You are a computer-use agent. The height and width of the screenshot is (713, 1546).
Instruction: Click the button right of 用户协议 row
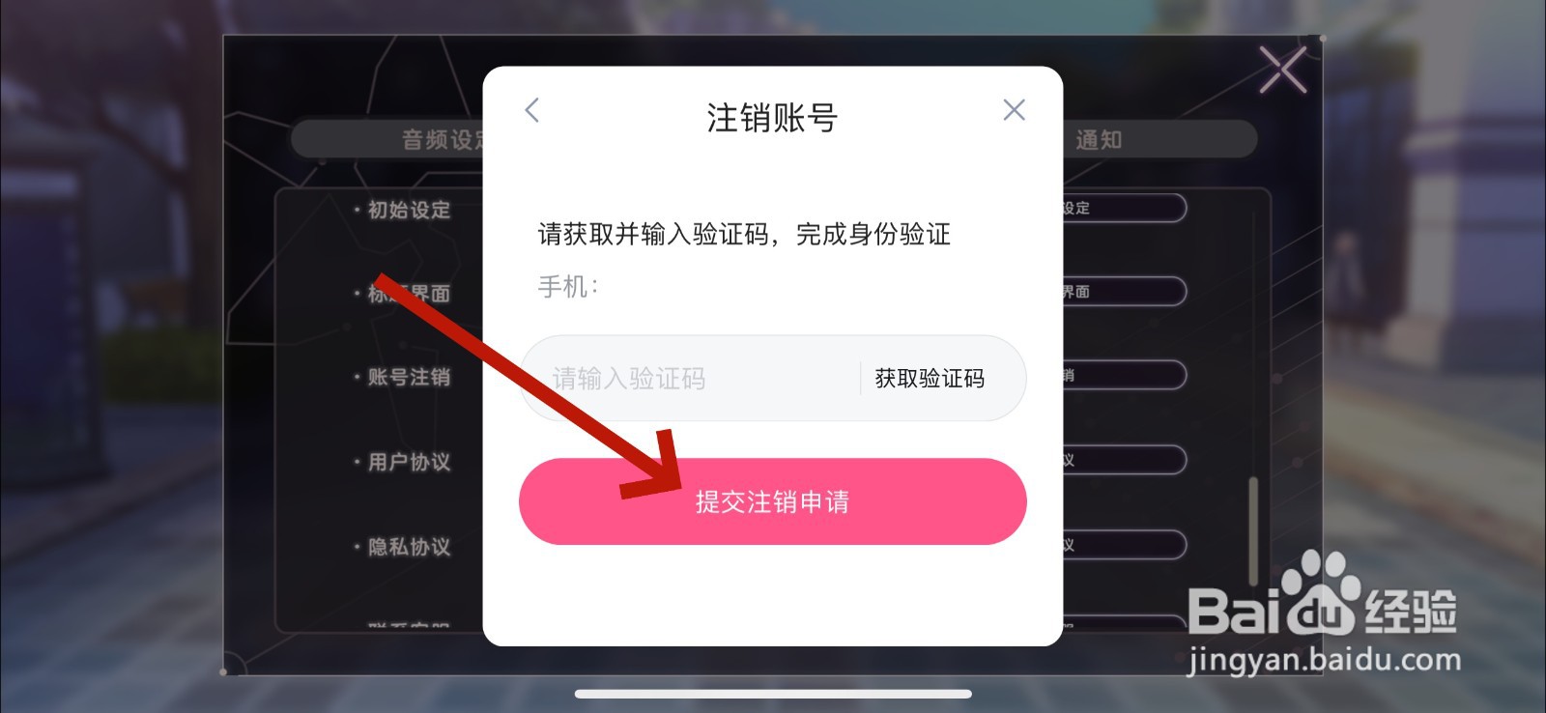pyautogui.click(x=1125, y=460)
